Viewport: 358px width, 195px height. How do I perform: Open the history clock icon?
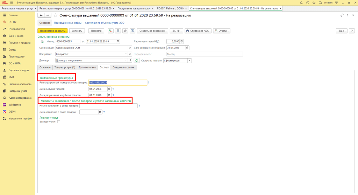point(307,2)
